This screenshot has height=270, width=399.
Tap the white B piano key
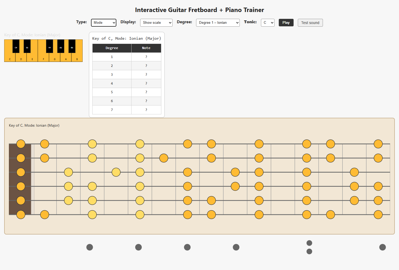77,58
